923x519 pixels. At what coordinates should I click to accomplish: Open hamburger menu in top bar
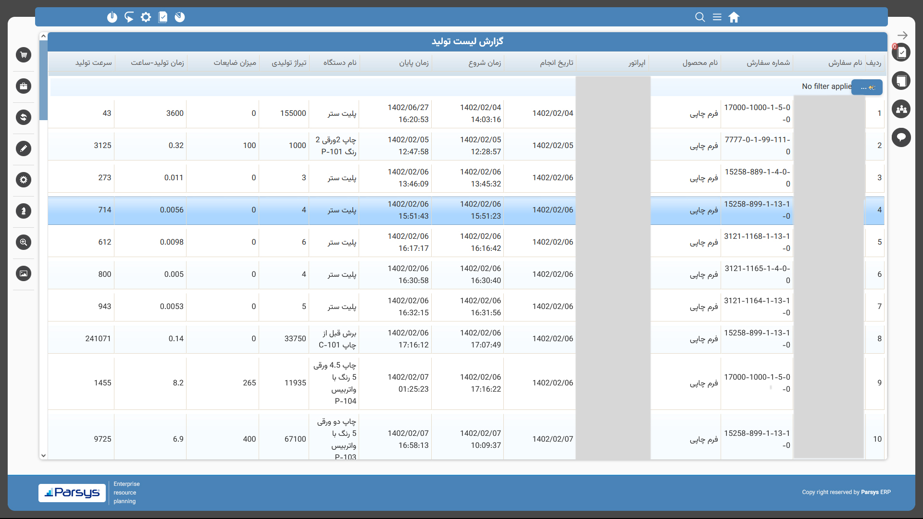coord(717,17)
